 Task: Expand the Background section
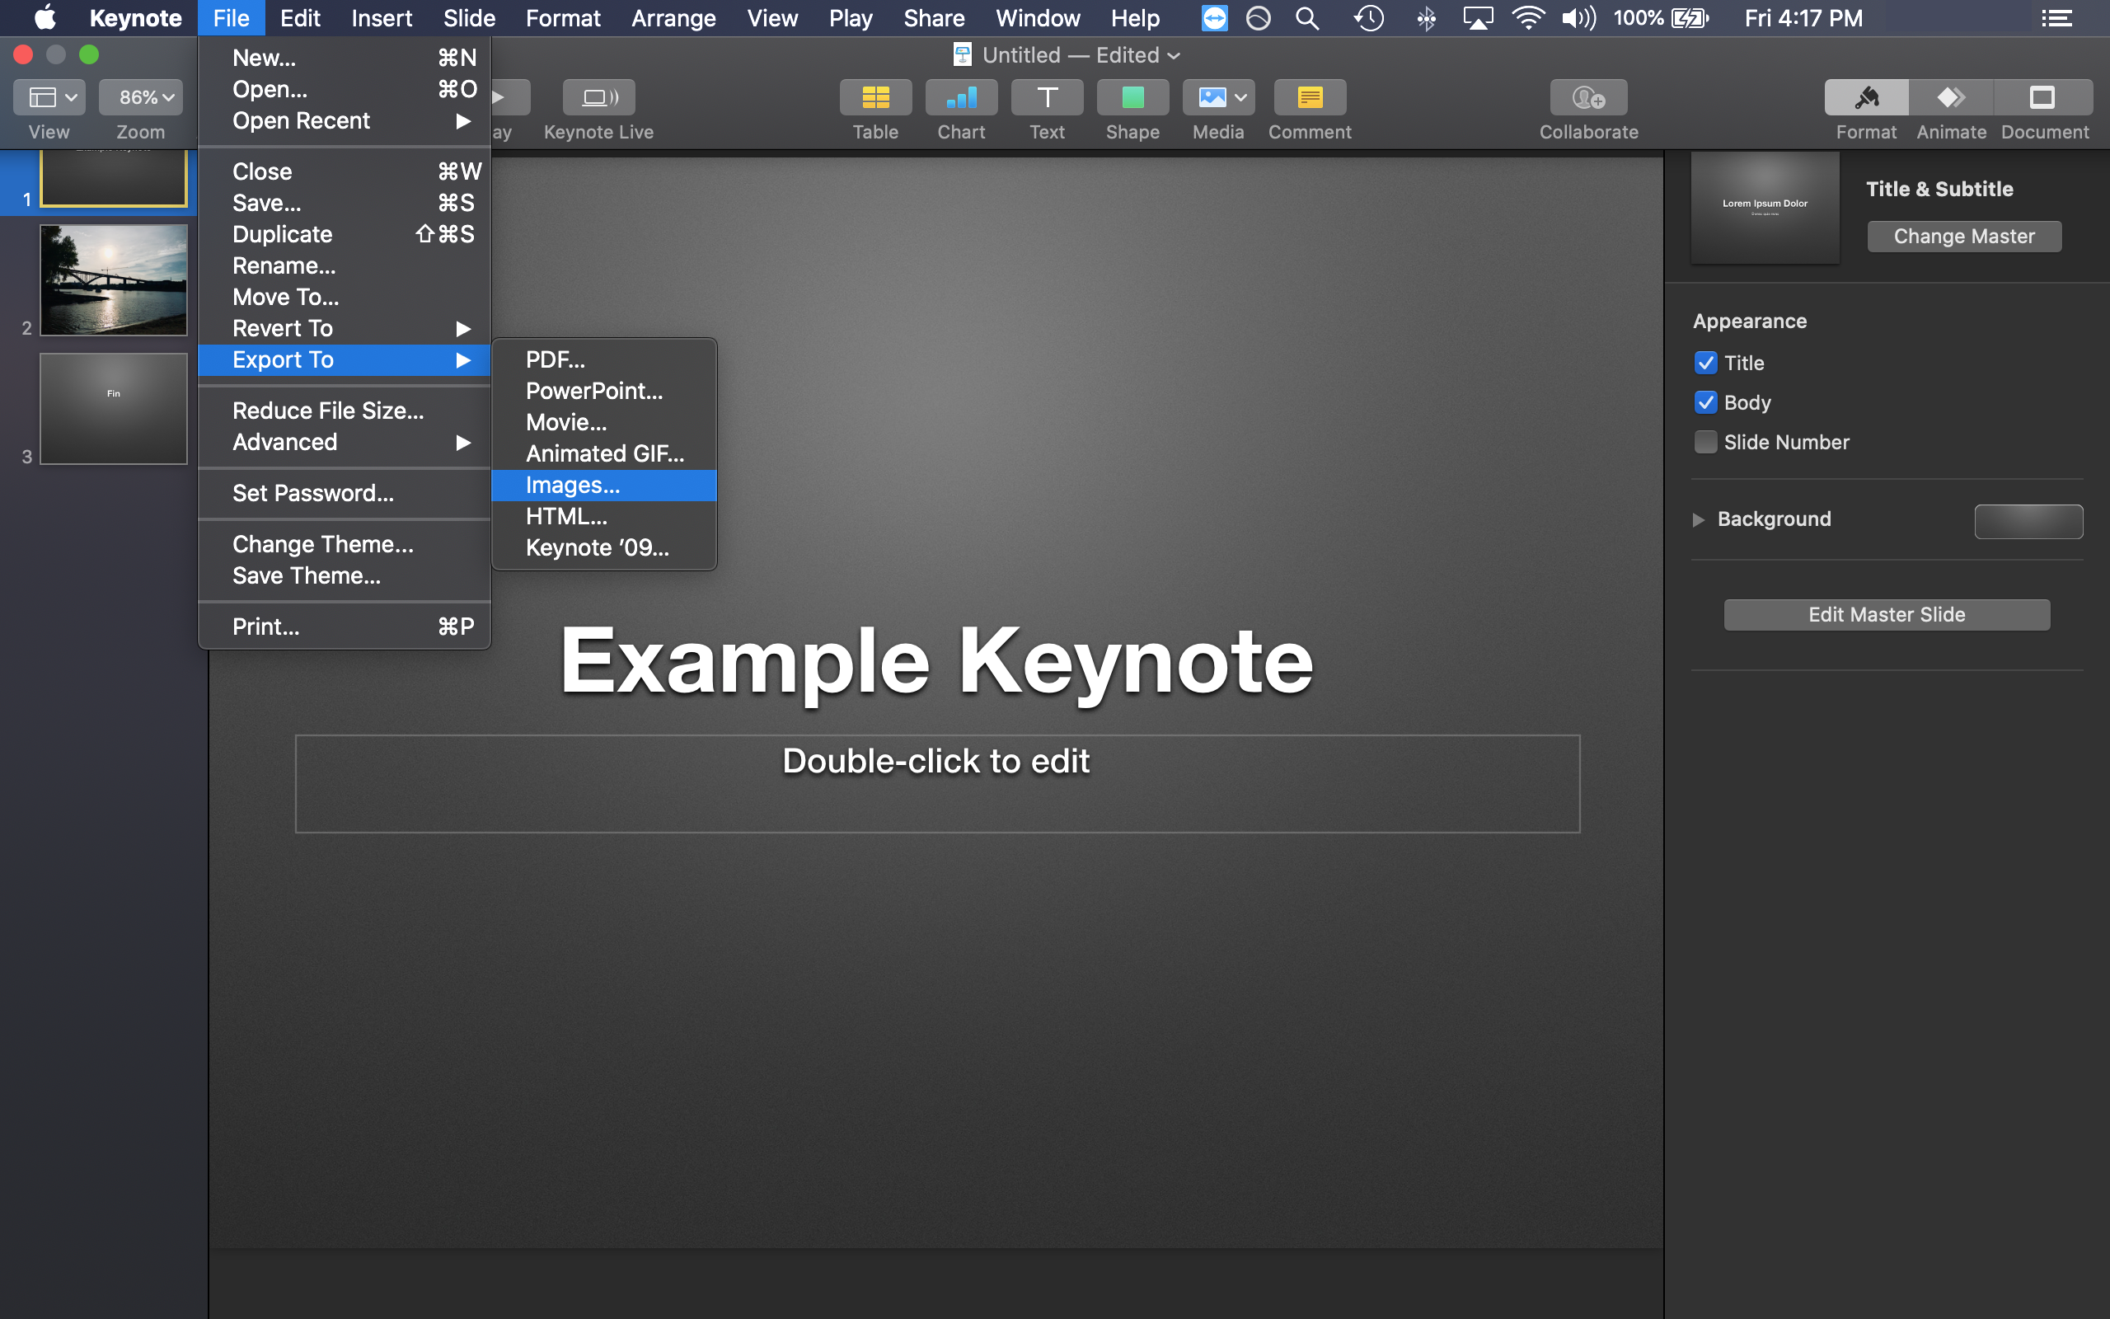coord(1699,519)
